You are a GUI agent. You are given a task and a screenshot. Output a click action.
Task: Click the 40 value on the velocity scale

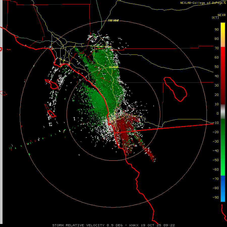pos(217,76)
